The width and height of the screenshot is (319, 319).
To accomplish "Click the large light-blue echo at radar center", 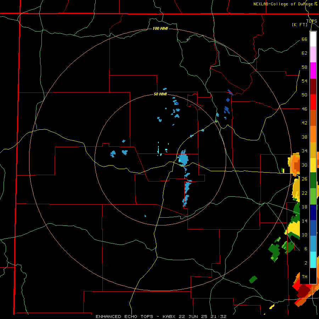I will pos(183,158).
